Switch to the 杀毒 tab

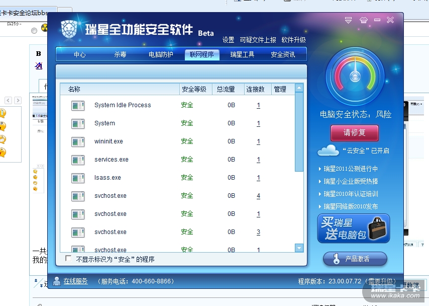(120, 54)
